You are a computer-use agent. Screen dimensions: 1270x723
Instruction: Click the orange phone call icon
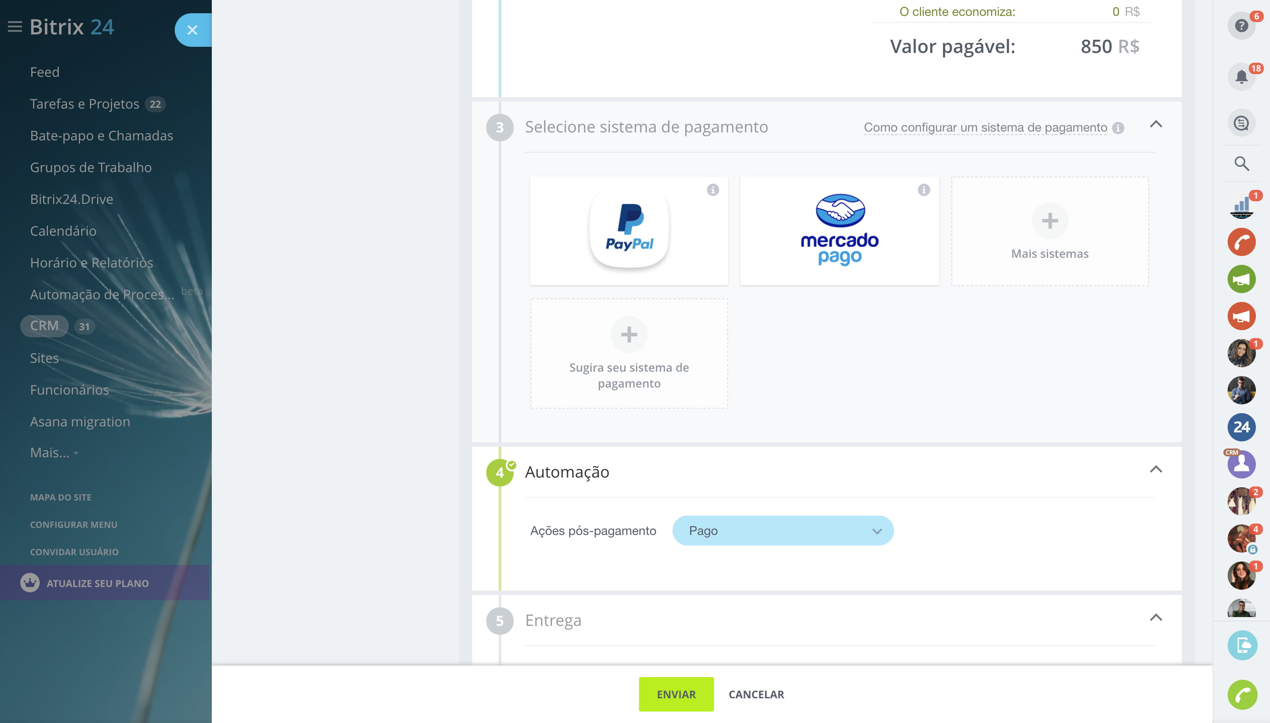pos(1241,242)
